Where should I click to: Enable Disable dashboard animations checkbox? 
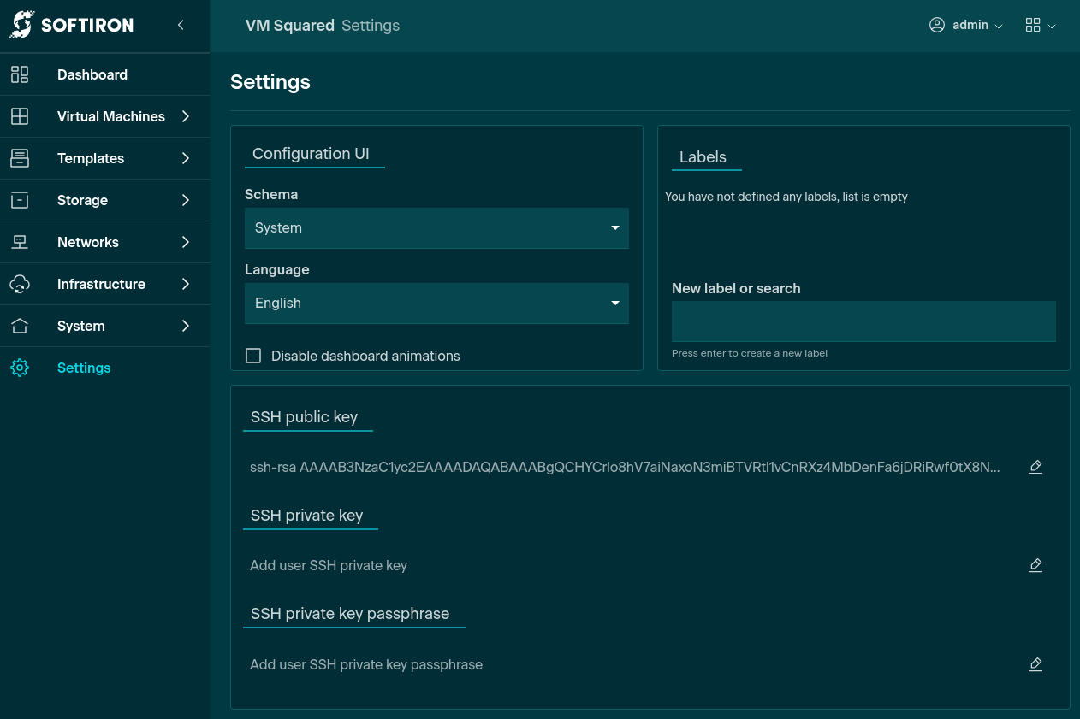pos(253,356)
